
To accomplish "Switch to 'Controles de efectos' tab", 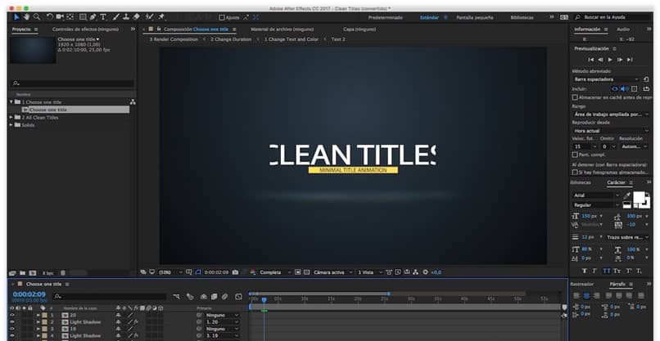I will click(85, 29).
